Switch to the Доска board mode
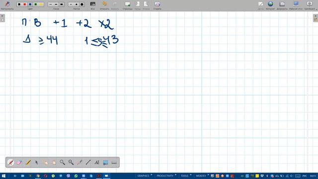 260,5
